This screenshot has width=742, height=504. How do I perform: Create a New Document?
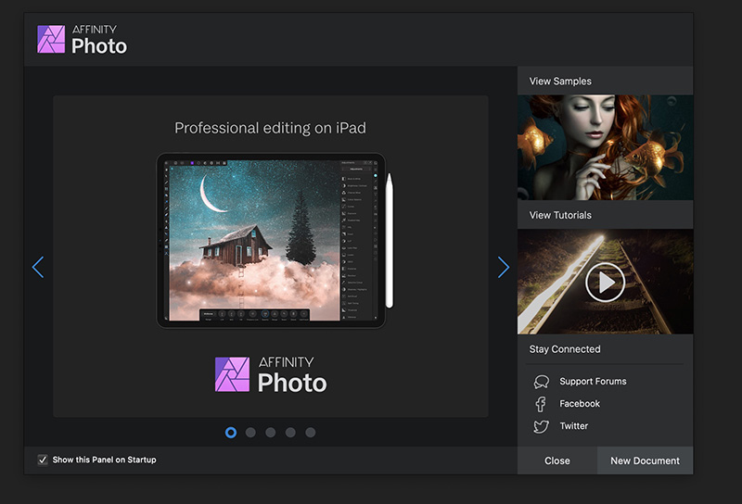(645, 460)
